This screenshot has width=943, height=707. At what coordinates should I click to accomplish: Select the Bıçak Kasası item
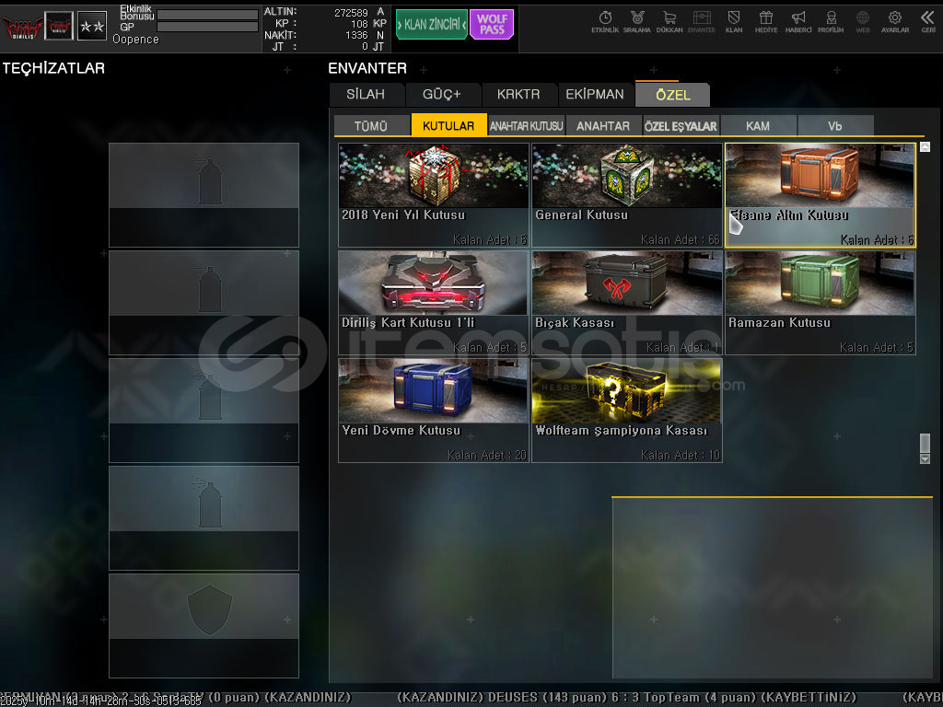(x=626, y=302)
